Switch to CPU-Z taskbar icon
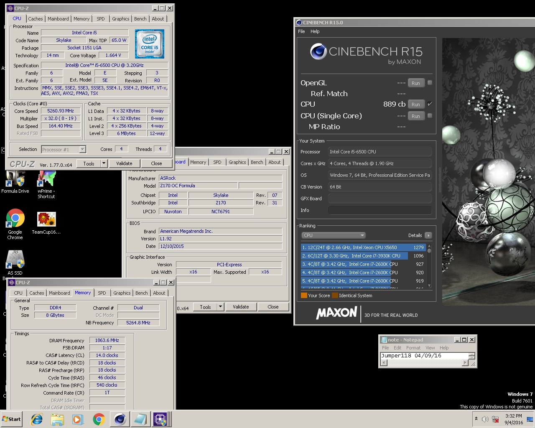Image resolution: width=535 pixels, height=428 pixels. [160, 419]
